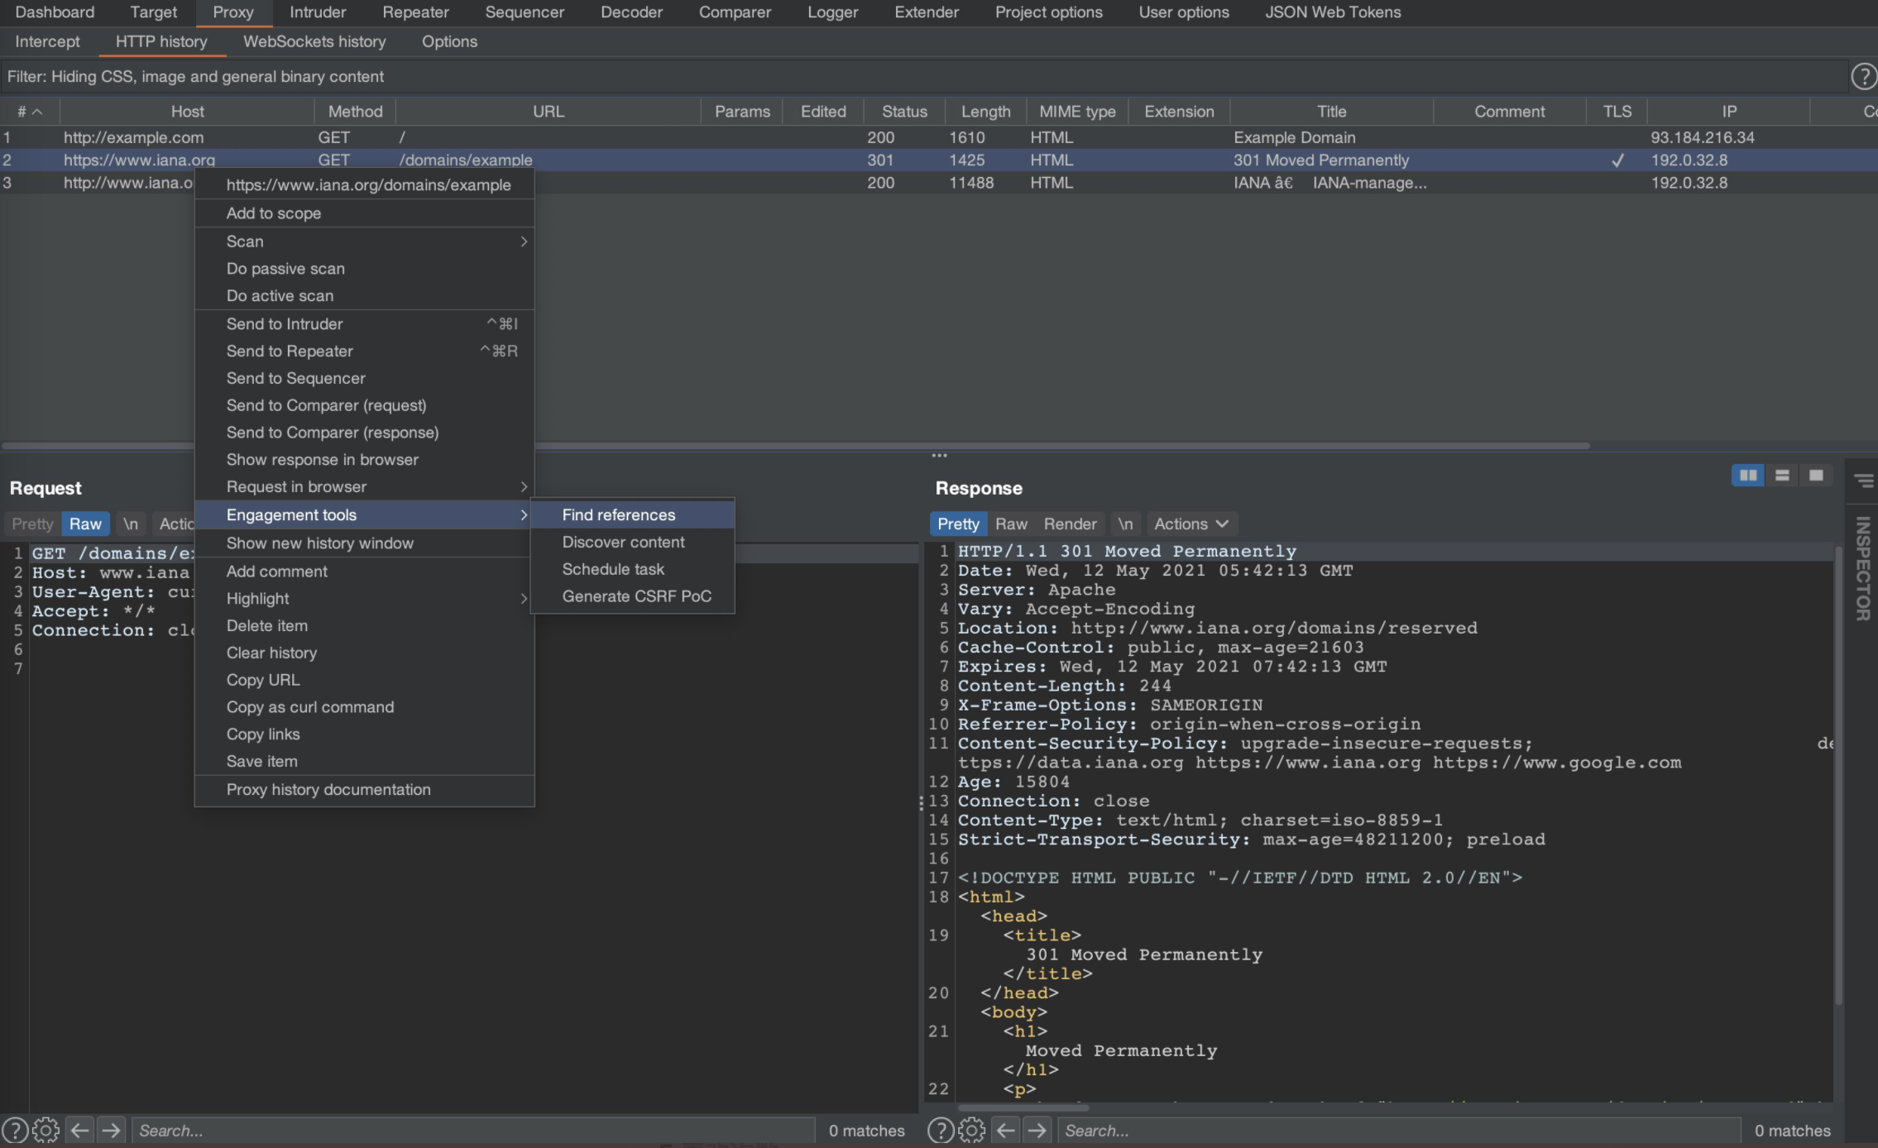Open Request search settings gear icon
The image size is (1878, 1148).
pos(46,1130)
